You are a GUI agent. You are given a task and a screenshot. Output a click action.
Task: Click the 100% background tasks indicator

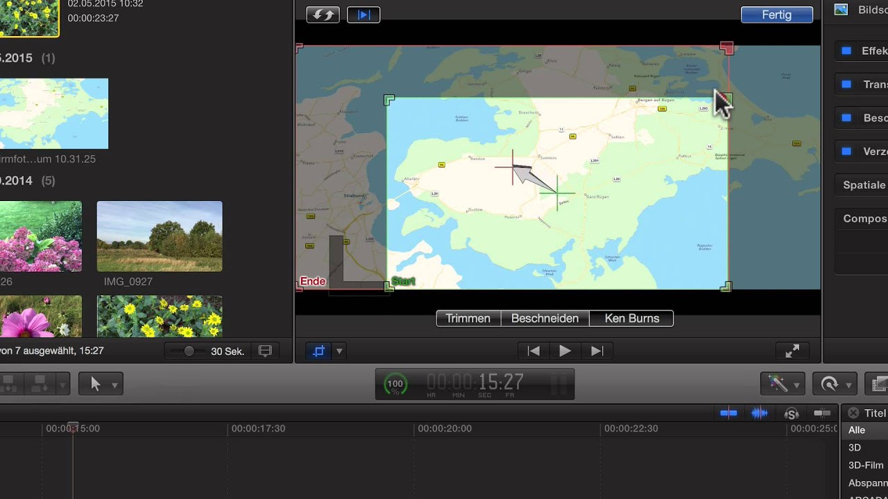click(x=395, y=384)
